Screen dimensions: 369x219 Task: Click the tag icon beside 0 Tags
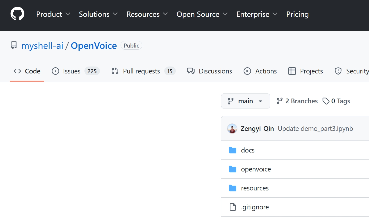(326, 101)
